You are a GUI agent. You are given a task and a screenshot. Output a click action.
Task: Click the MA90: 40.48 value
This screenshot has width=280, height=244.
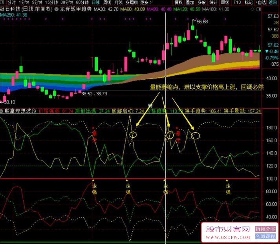(x=159, y=9)
